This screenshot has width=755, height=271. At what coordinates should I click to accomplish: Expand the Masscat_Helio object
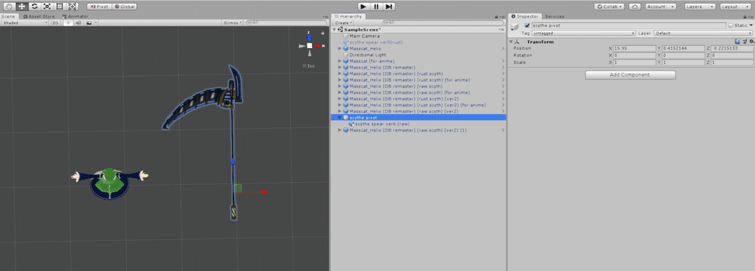pos(340,48)
